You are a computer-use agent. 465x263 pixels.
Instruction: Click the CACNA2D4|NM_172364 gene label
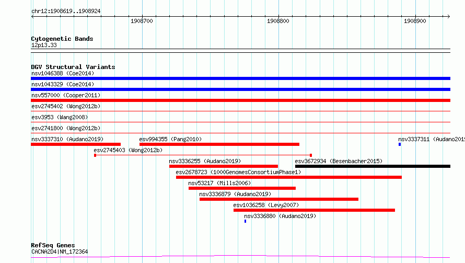tap(60, 251)
